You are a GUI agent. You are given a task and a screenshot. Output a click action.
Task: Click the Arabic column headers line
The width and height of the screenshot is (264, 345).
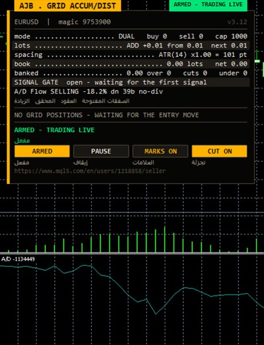click(x=72, y=101)
